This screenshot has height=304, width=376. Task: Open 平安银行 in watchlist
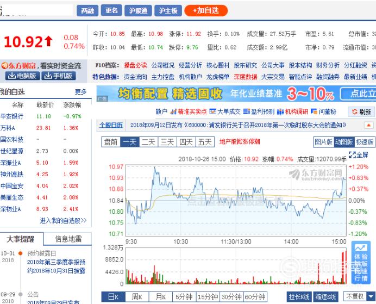tap(12, 116)
